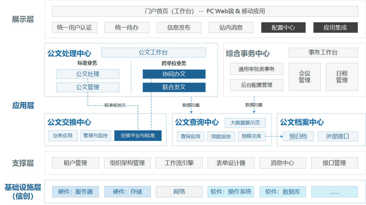
Task: Select the 门户首页（工作台）banner
Action: [205, 11]
